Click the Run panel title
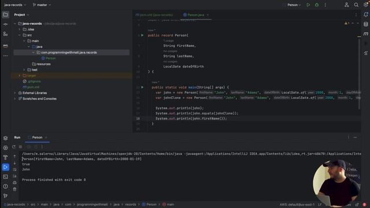This screenshot has width=370, height=208. pyautogui.click(x=17, y=138)
